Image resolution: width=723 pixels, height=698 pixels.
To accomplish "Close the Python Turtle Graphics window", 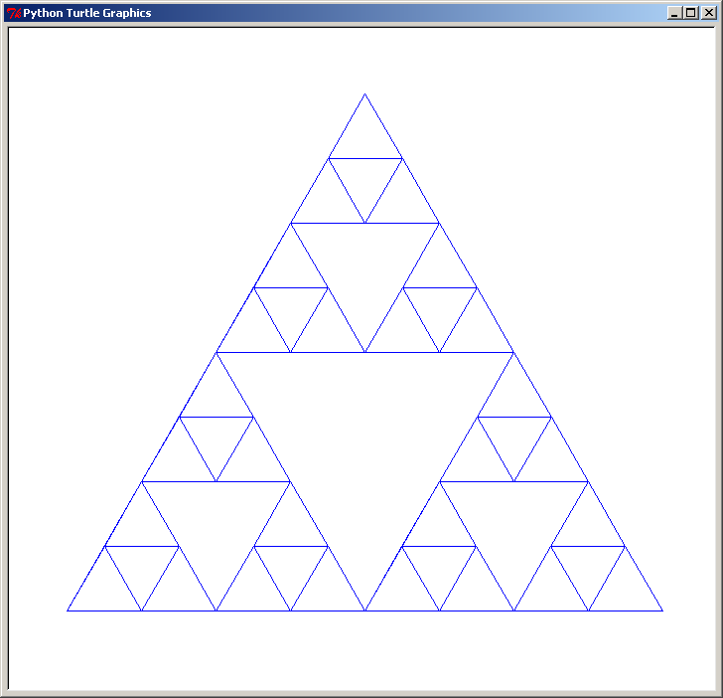I will pos(708,13).
